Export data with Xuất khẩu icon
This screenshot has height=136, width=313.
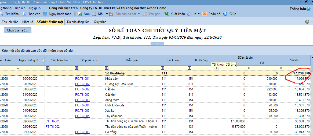coord(167,14)
